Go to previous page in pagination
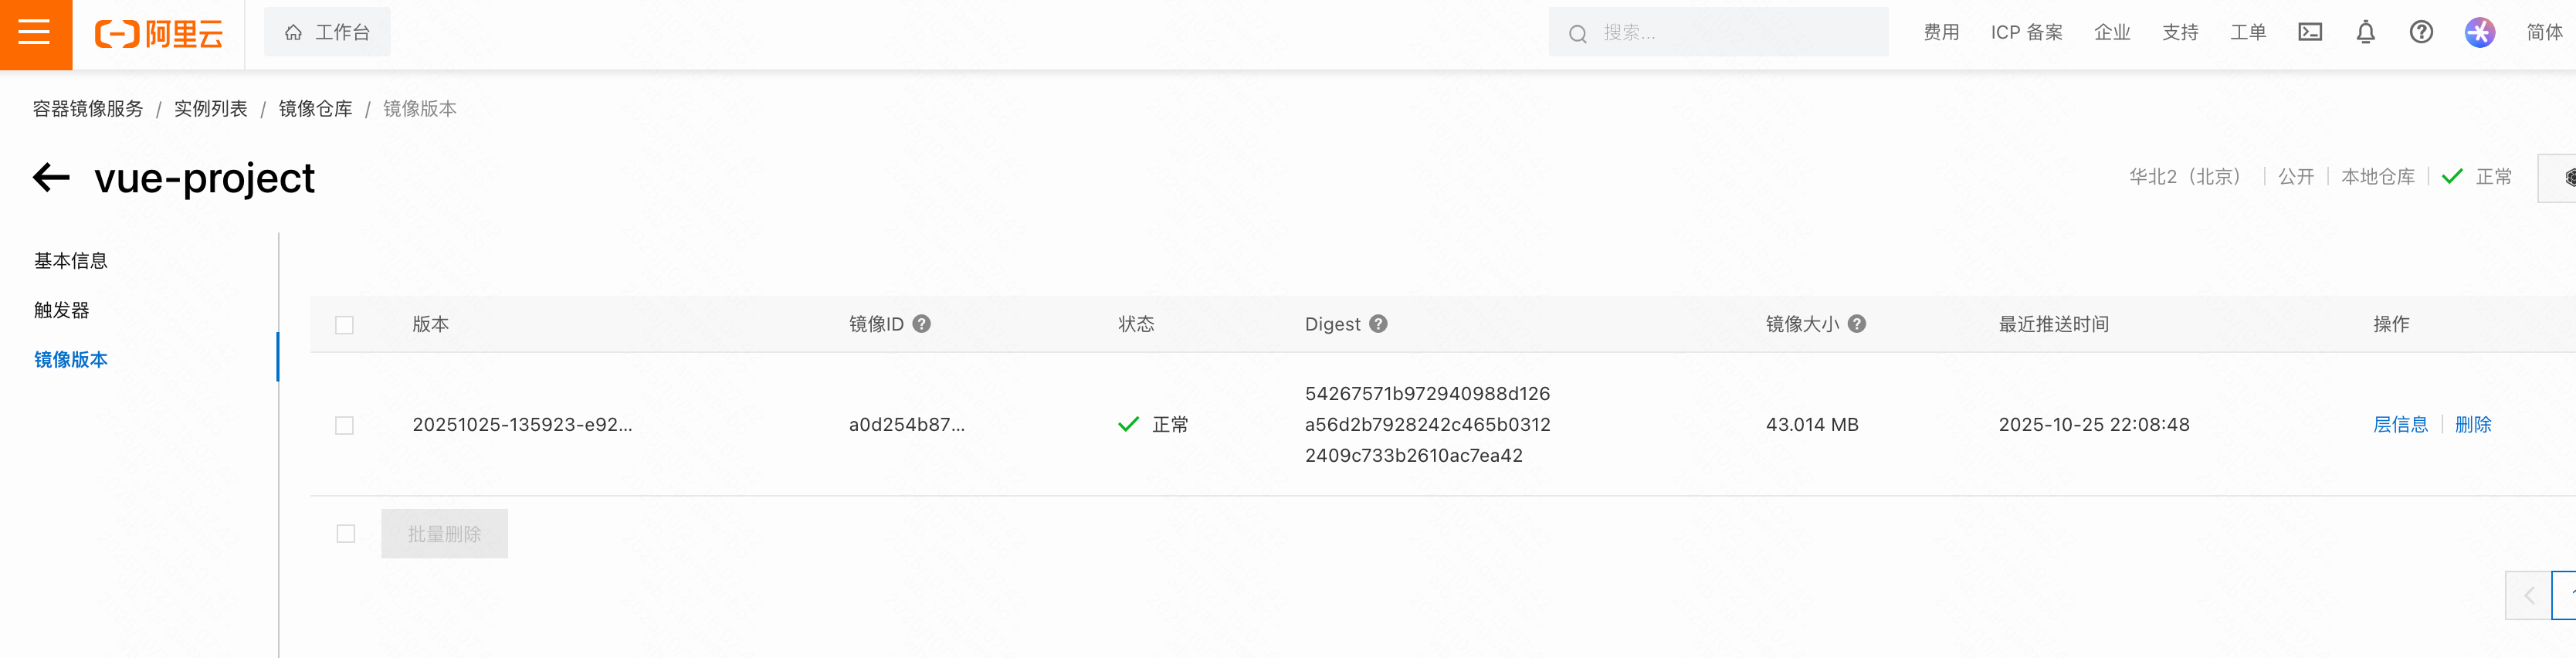Image resolution: width=2576 pixels, height=658 pixels. pos(2527,596)
